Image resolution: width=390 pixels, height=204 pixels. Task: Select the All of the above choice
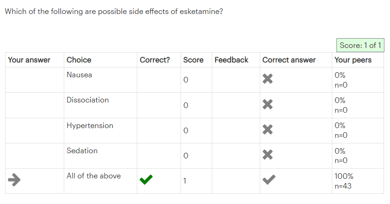(x=94, y=176)
